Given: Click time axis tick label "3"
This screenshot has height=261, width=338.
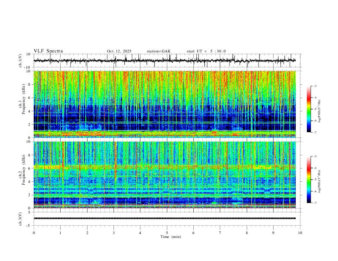Looking at the screenshot, I should click(114, 233).
